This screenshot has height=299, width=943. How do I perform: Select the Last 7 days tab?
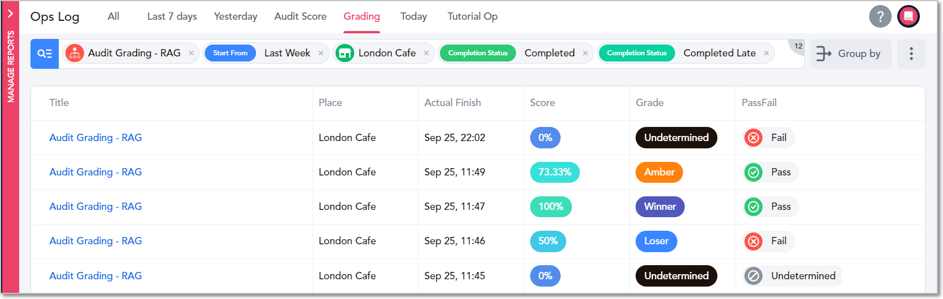172,16
